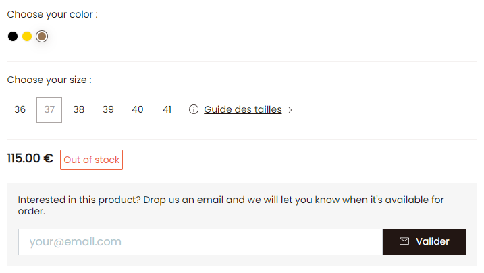Viewport: 484px width, 273px height.
Task: Click the Interested in this product message
Action: [231, 205]
